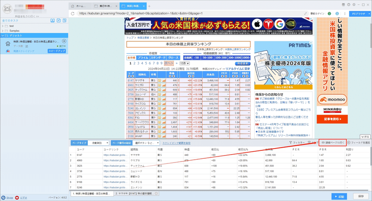Image resolution: width=372 pixels, height=201 pixels.
Task: Close the ヤマザキ【6147】bottom tab
Action: coord(156,194)
